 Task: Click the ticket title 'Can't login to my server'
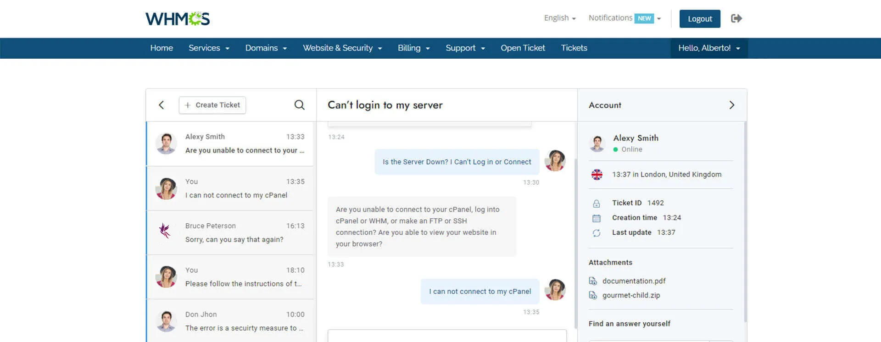point(385,105)
